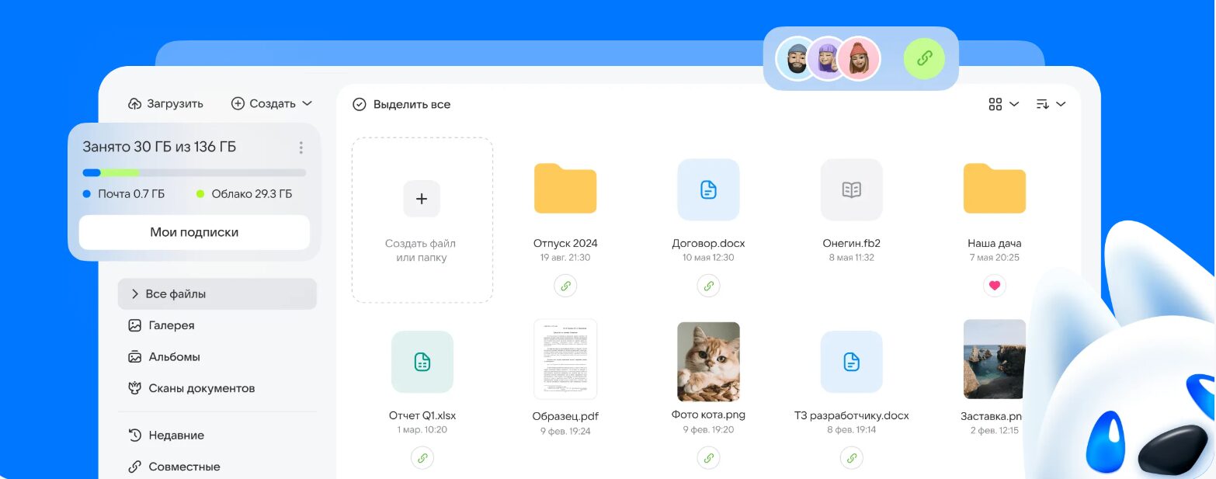Screen dimensions: 1216x479
Task: Click the three-dot menu in storage card
Action: tap(301, 148)
